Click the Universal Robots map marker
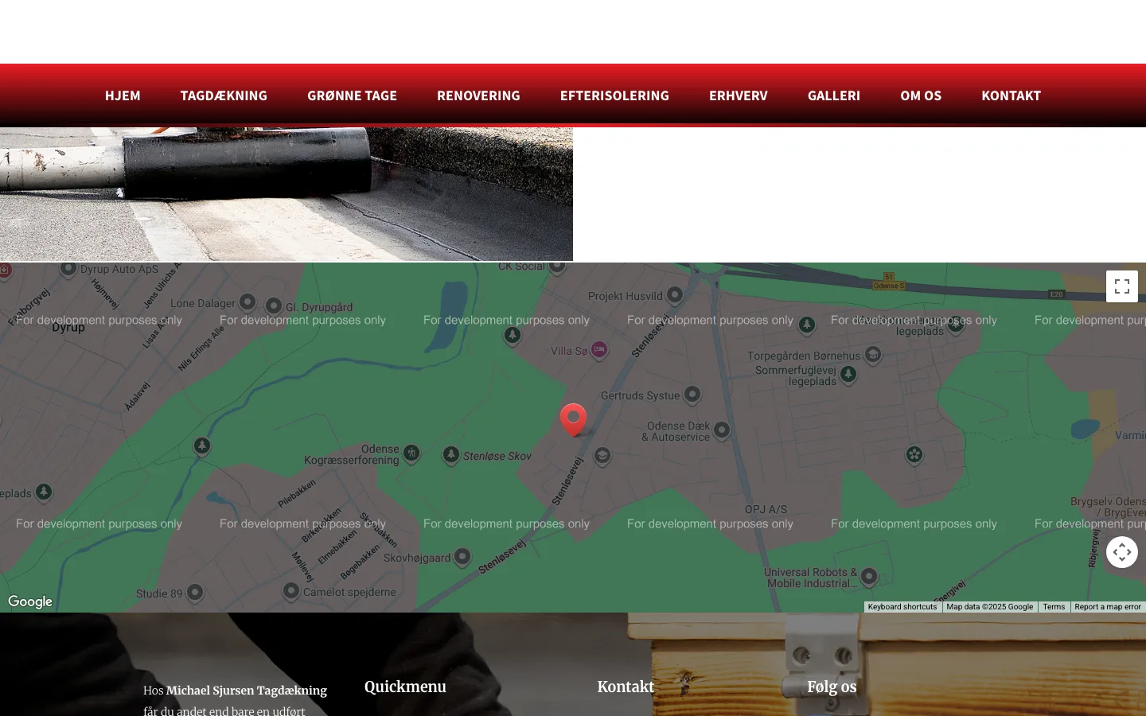Viewport: 1146px width, 716px height. tap(869, 575)
